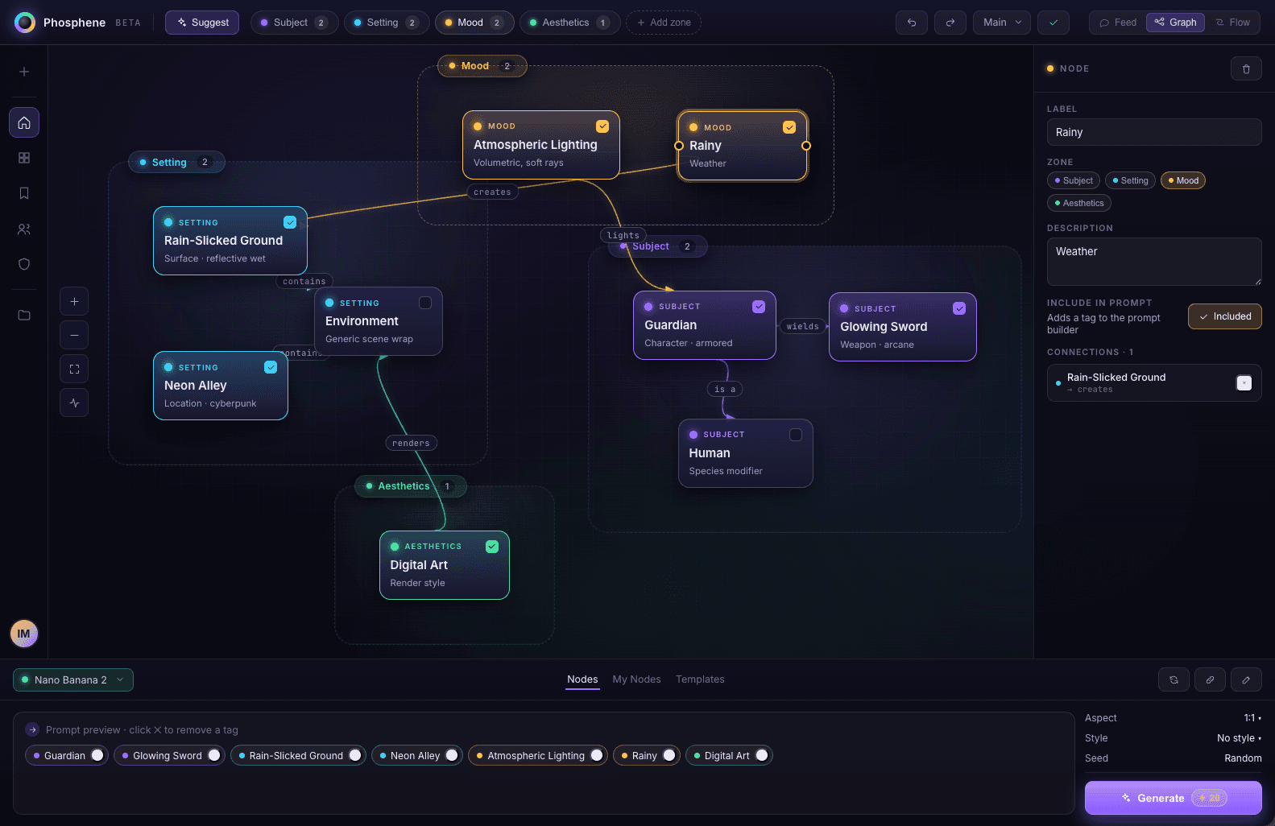This screenshot has width=1275, height=826.
Task: Fit graph to screen
Action: click(x=74, y=369)
